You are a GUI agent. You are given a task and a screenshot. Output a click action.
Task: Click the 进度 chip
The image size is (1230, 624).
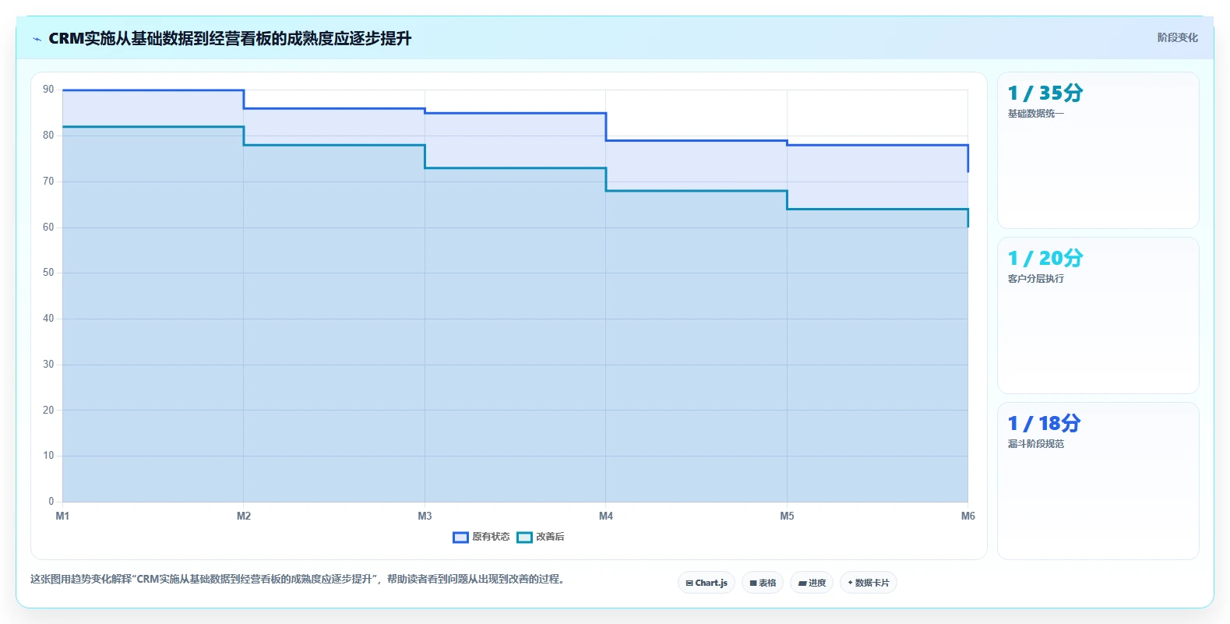(x=812, y=583)
